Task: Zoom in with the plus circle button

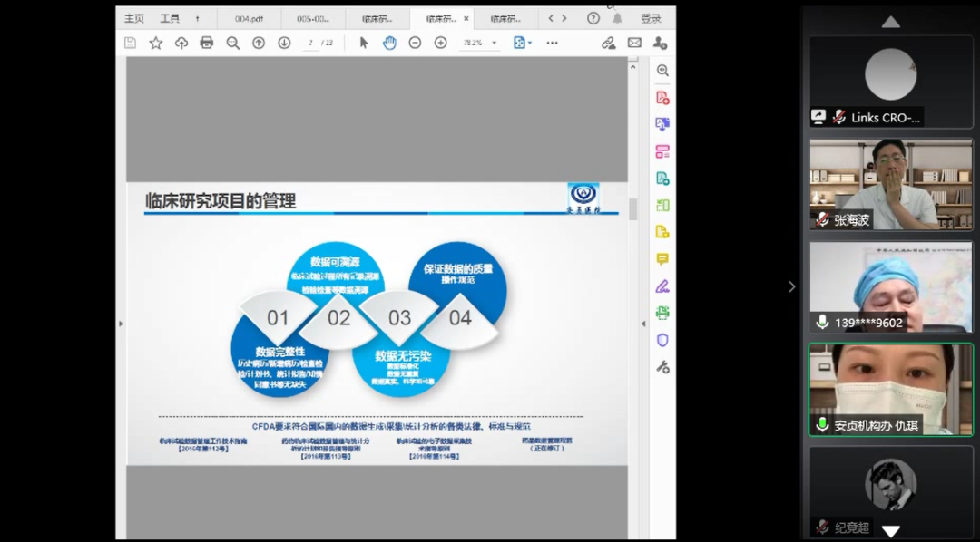Action: (x=441, y=43)
